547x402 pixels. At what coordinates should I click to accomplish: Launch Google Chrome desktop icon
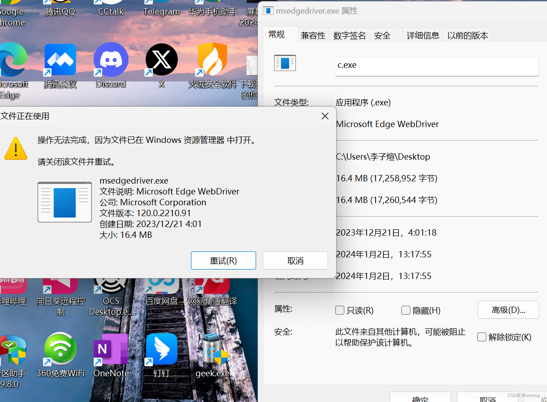click(11, 14)
